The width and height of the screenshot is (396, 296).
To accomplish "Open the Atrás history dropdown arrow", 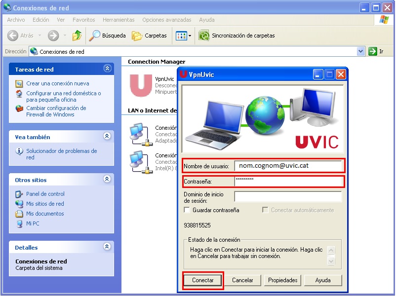I will (x=40, y=36).
